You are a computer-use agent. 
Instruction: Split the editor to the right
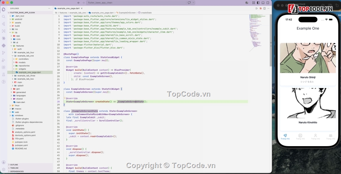[265, 9]
